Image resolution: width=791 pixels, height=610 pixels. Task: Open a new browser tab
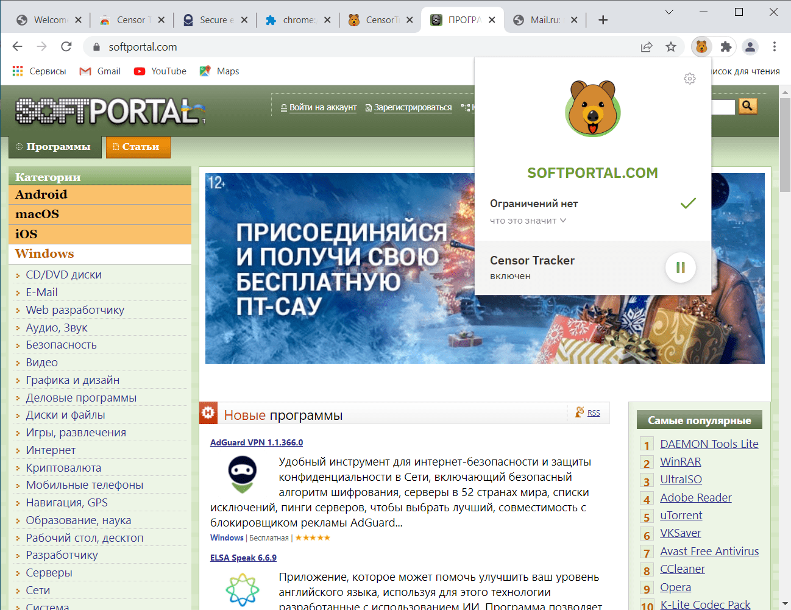point(603,20)
